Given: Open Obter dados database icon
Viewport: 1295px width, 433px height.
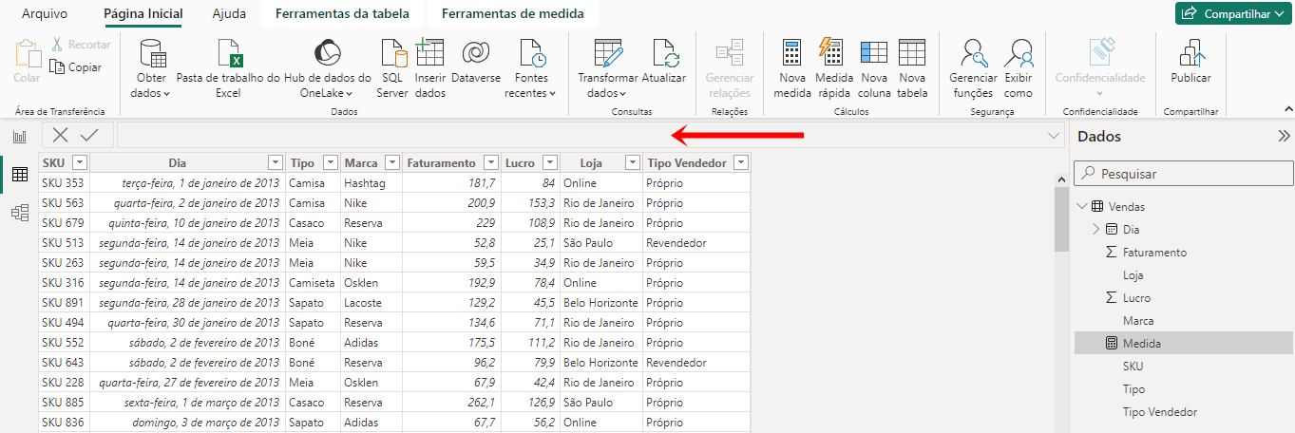Looking at the screenshot, I should [x=151, y=52].
